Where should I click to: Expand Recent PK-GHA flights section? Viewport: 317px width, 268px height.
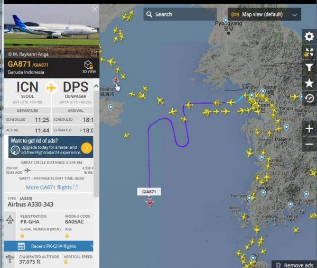49,246
